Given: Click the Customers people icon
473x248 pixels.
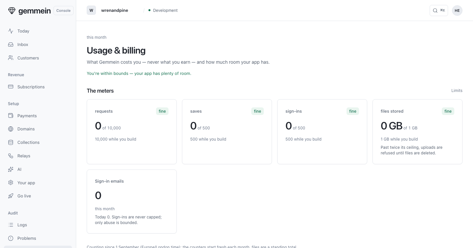Looking at the screenshot, I should coord(11,58).
